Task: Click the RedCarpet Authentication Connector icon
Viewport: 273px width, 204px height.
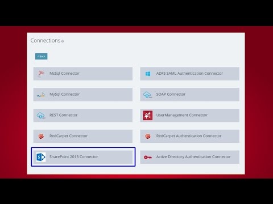Action: pyautogui.click(x=148, y=136)
